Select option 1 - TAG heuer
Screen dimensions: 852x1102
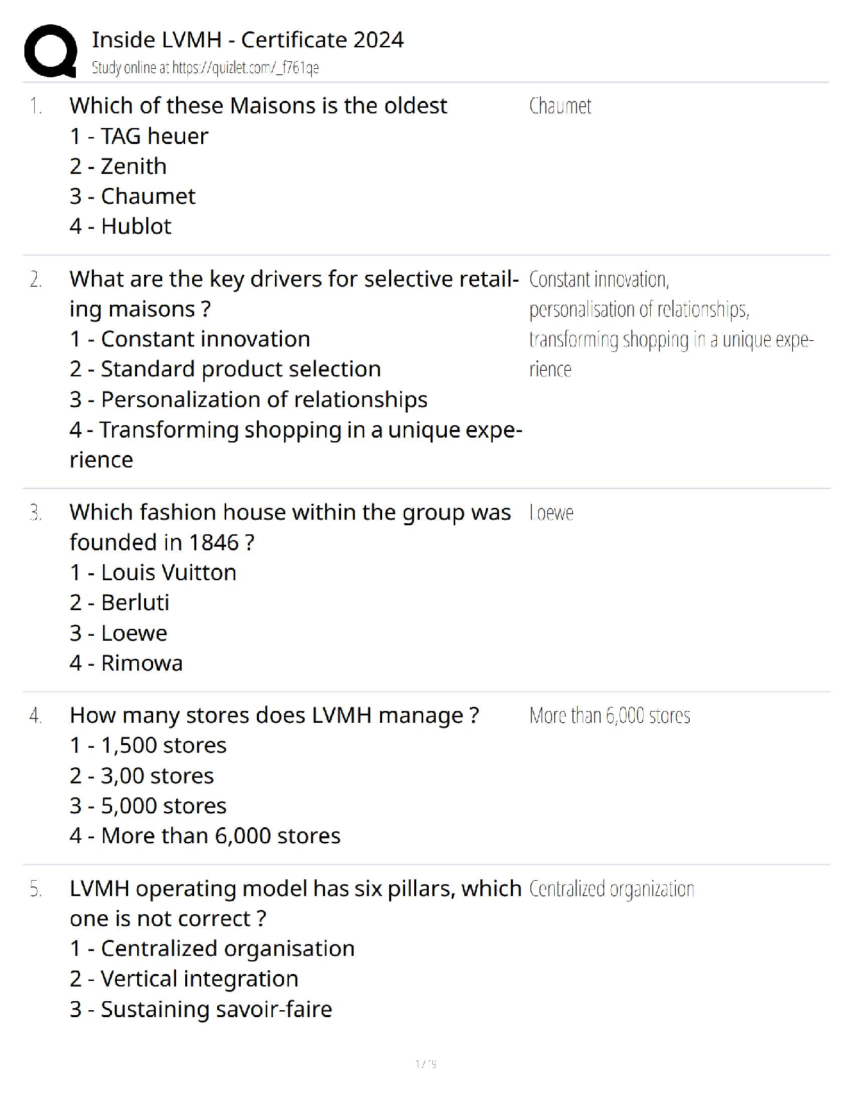pos(139,136)
